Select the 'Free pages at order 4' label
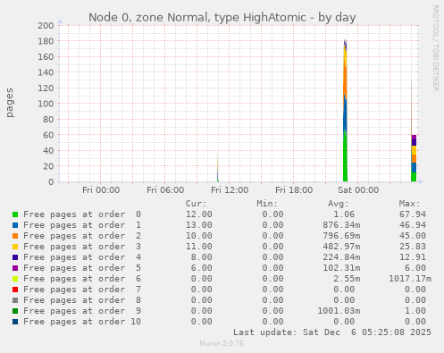The width and height of the screenshot is (444, 353). coord(82,257)
